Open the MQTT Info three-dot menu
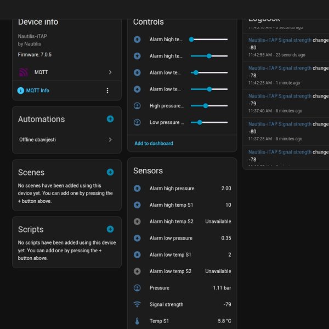The image size is (329, 329). (x=107, y=90)
